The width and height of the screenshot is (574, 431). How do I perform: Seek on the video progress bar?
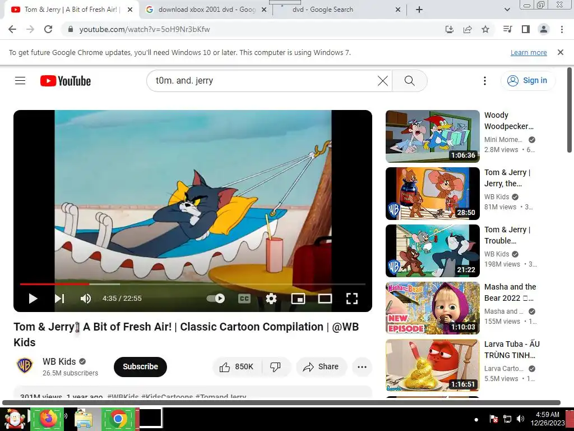pos(193,284)
